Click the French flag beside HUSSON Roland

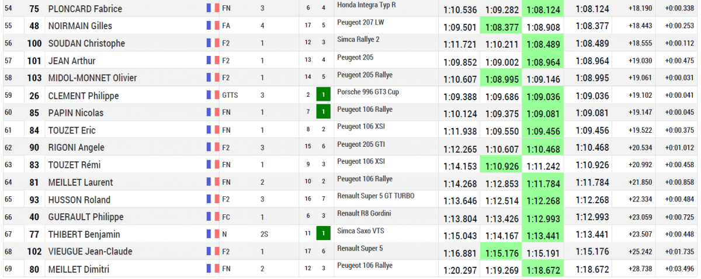tap(213, 200)
